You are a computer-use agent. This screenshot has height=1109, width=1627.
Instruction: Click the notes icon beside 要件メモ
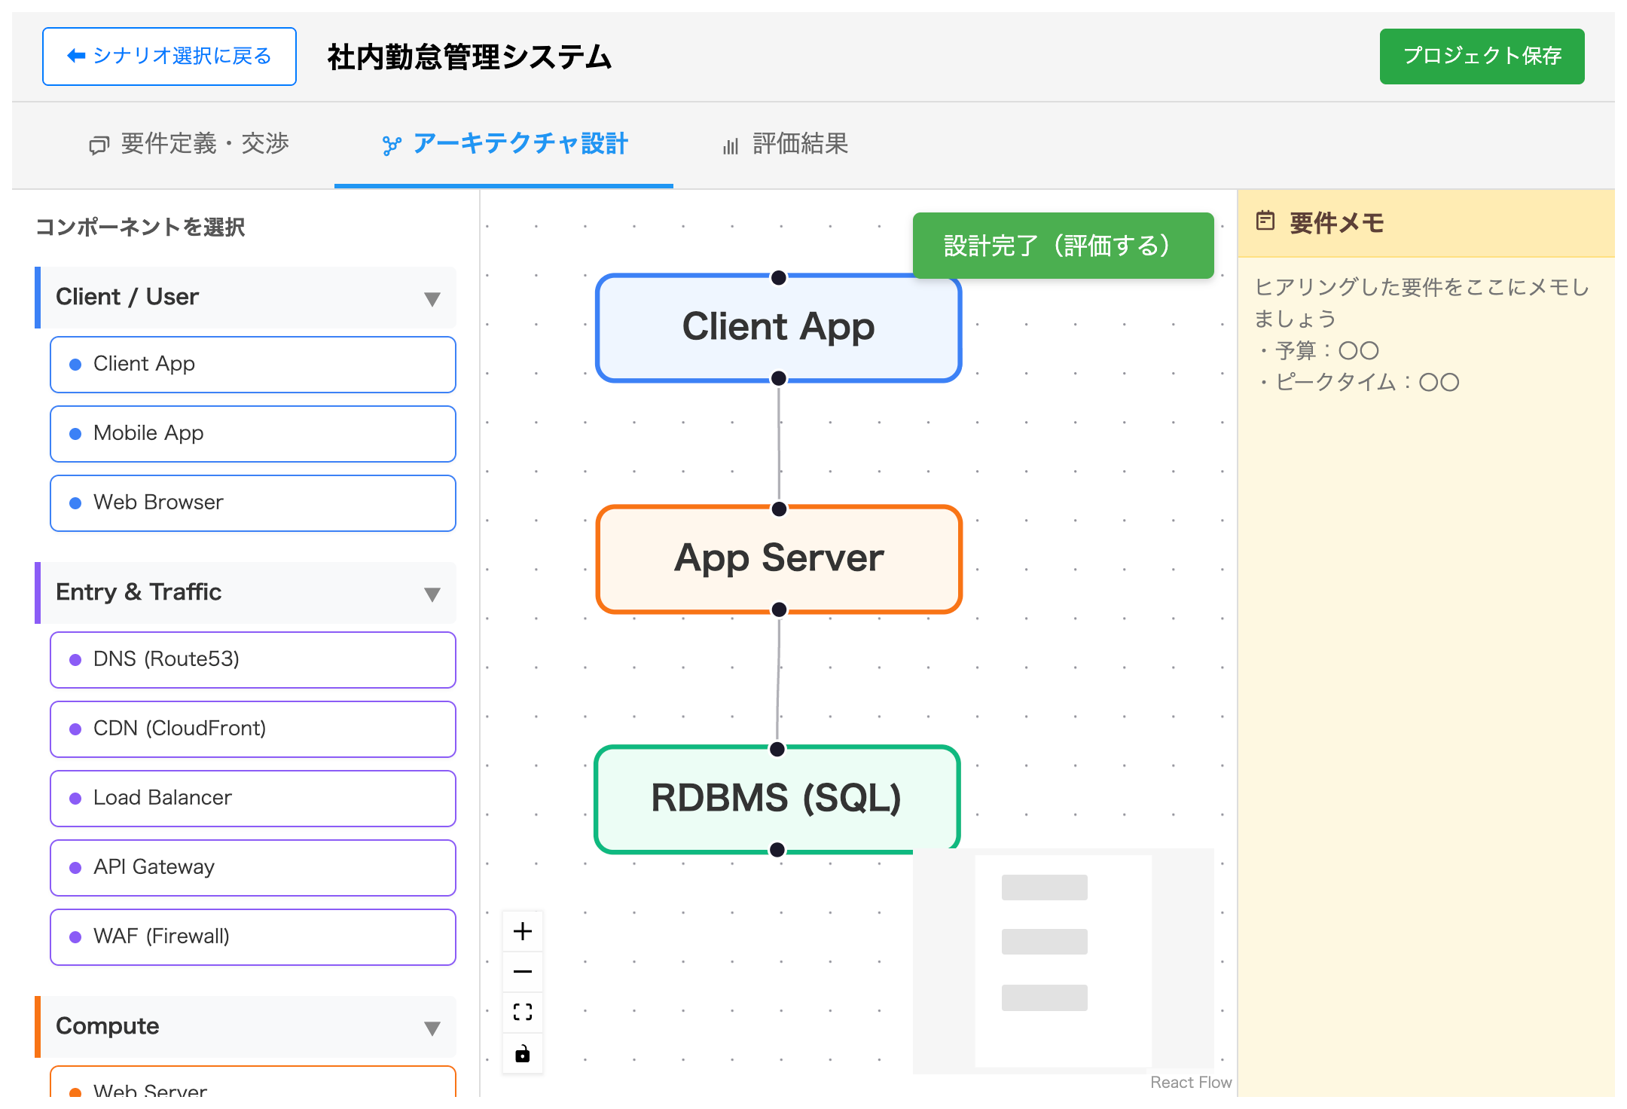[x=1265, y=221]
